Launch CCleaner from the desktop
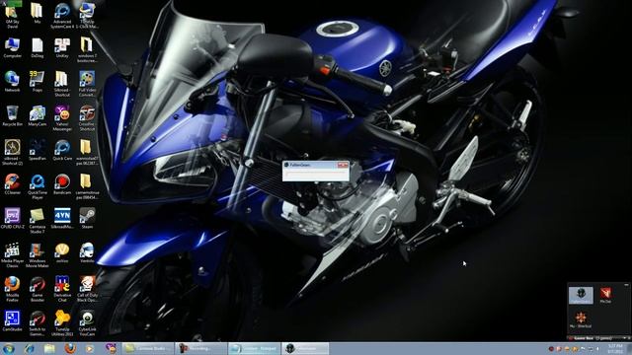Viewport: 632px width, 355px height. (12, 184)
